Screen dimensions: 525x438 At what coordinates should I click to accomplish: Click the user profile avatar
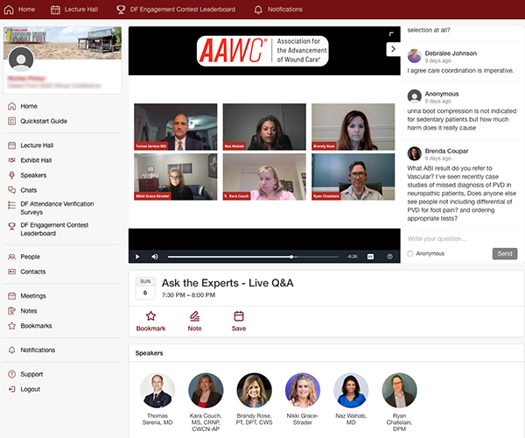pos(21,60)
